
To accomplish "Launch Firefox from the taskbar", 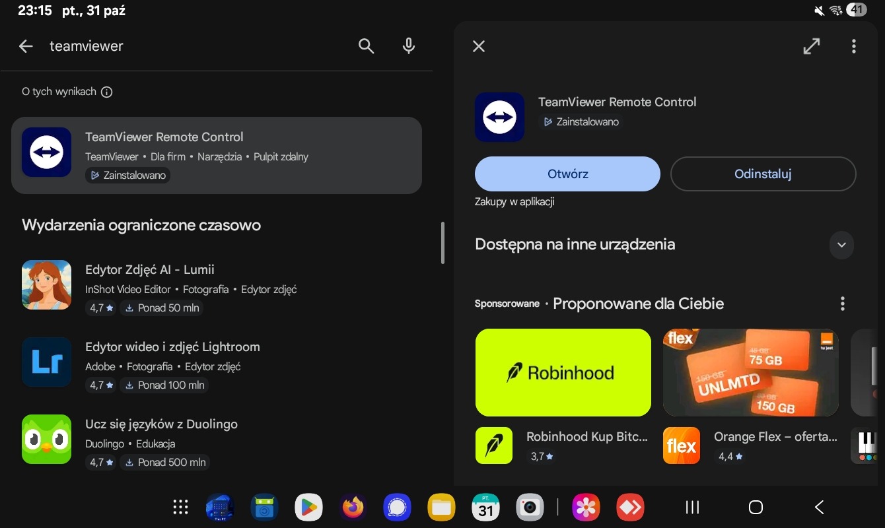I will tap(353, 507).
